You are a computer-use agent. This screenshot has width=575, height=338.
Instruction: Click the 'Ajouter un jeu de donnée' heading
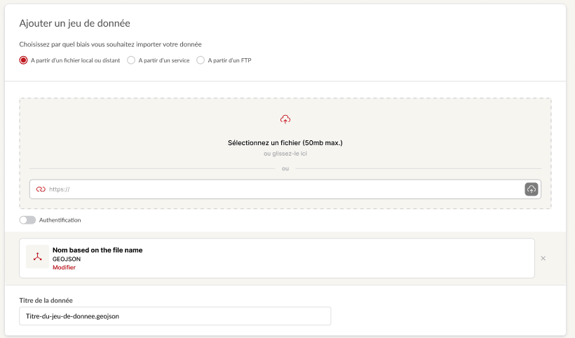[x=75, y=23]
